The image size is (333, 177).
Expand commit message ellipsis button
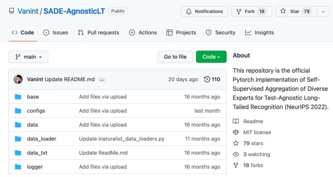coord(102,80)
